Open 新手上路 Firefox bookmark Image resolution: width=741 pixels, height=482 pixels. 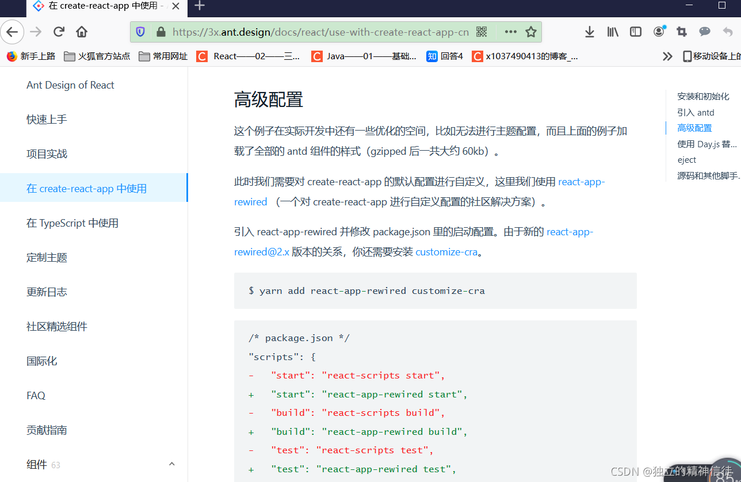(x=31, y=56)
